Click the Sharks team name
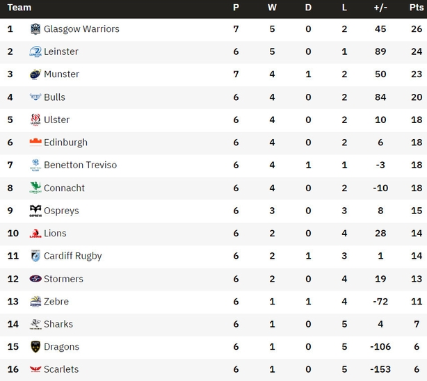427x381 pixels. click(x=58, y=324)
